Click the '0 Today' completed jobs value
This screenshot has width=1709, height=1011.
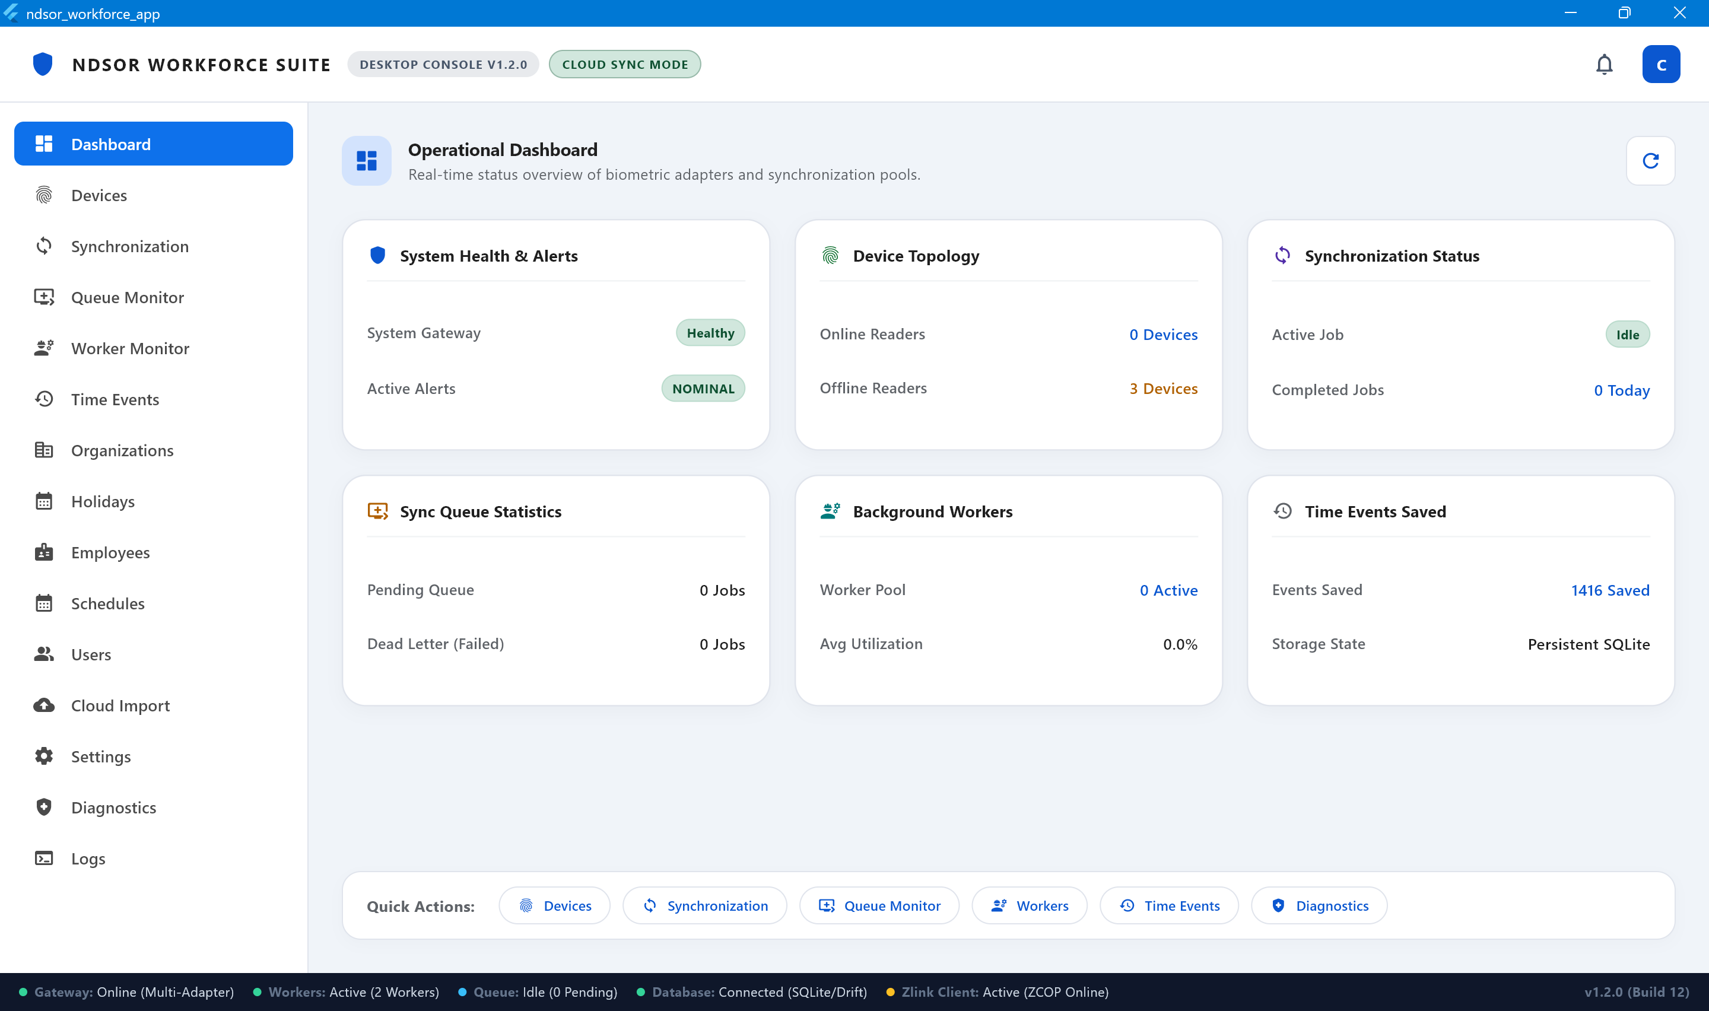tap(1621, 390)
